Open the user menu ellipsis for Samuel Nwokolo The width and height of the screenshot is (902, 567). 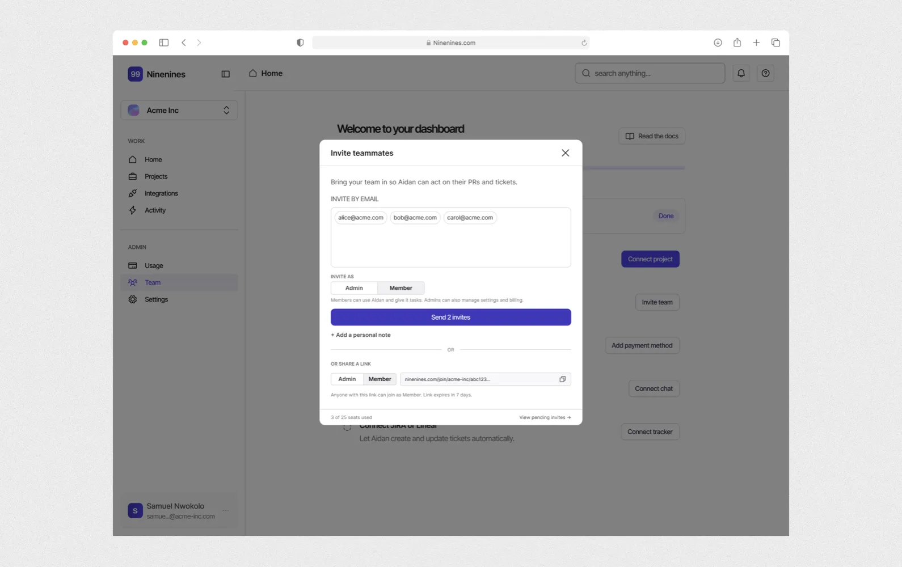pos(226,511)
